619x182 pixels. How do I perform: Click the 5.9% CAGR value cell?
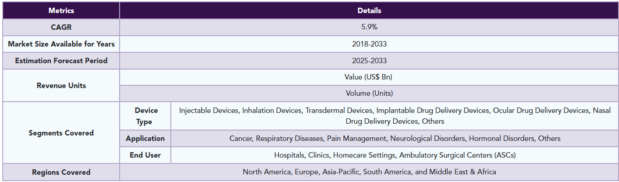(369, 27)
